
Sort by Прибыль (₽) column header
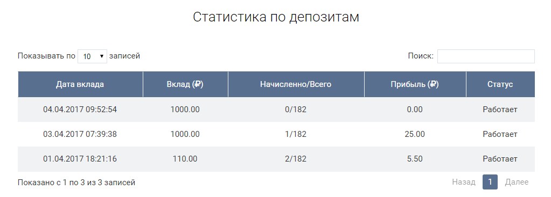tap(415, 84)
